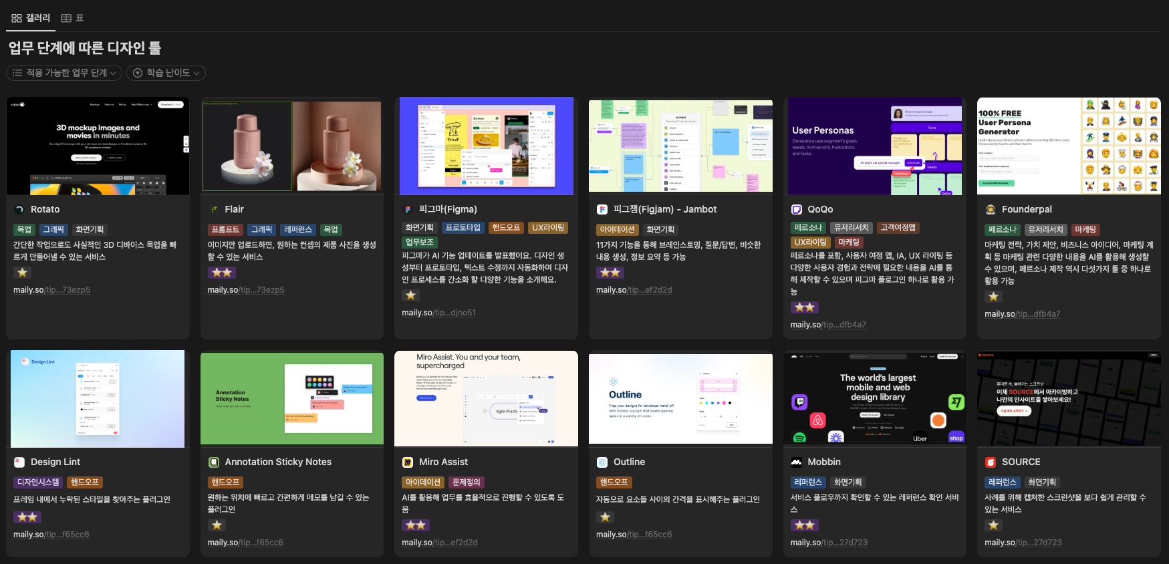The width and height of the screenshot is (1169, 564).
Task: Click the 문제정의 tag on Miro Assist
Action: click(466, 482)
